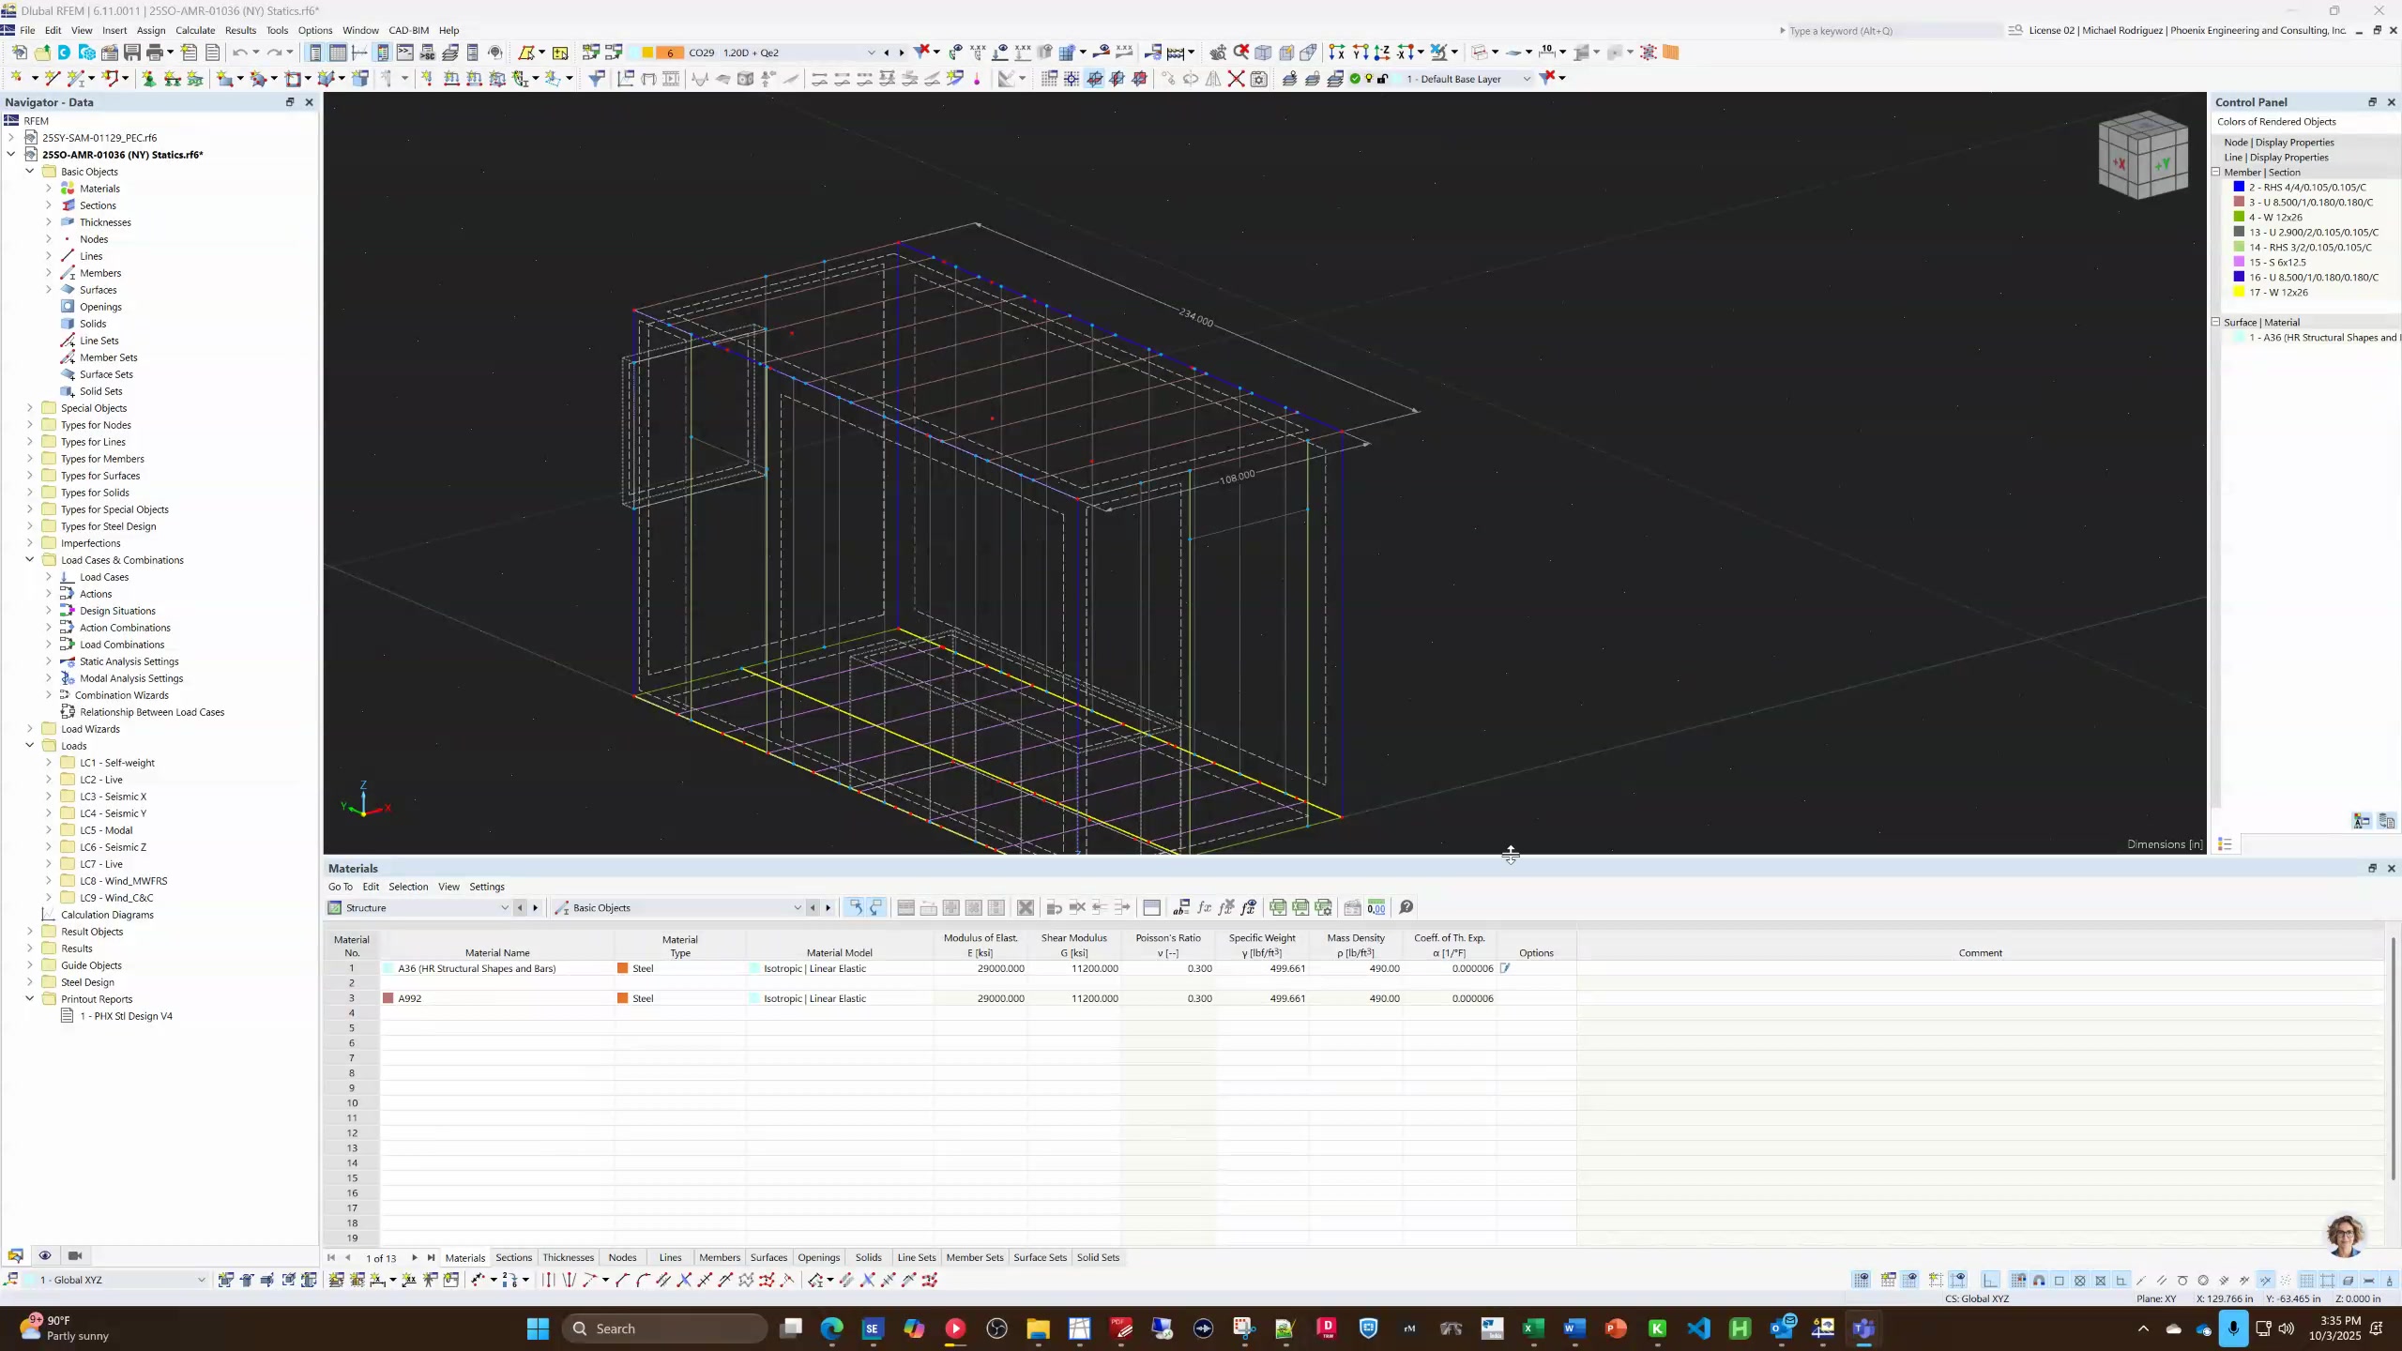Expand the Materials tree node
2402x1351 pixels.
click(49, 188)
